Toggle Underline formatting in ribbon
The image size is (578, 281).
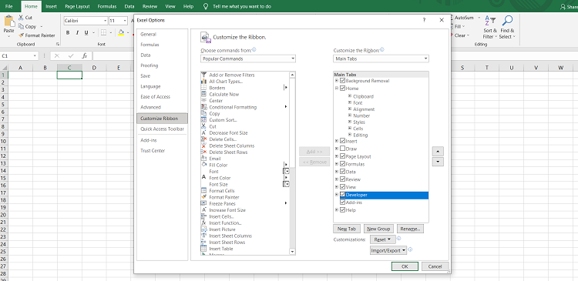point(86,33)
